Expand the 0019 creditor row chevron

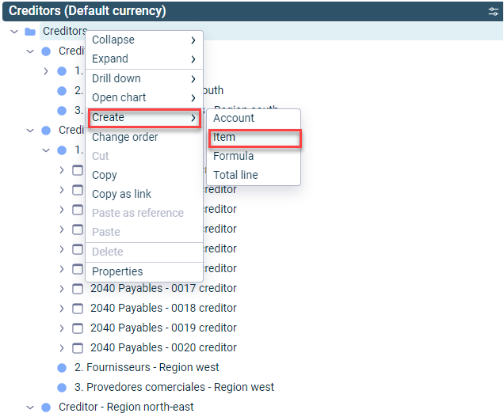click(x=62, y=328)
